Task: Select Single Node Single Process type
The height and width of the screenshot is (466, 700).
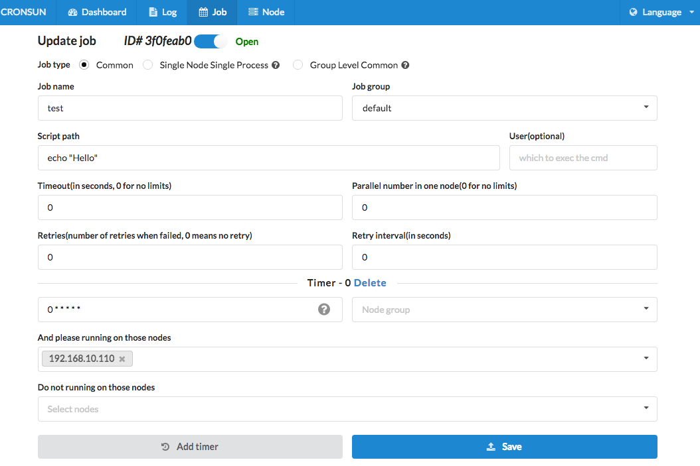Action: (x=147, y=65)
